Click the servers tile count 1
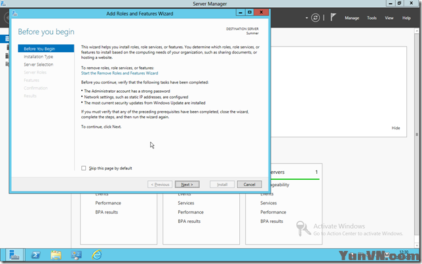Screen dimensions: 422x264 pyautogui.click(x=316, y=172)
